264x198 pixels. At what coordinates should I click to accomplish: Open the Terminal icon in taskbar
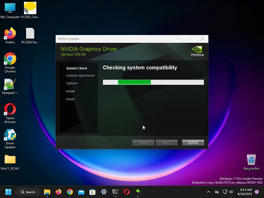pyautogui.click(x=115, y=192)
